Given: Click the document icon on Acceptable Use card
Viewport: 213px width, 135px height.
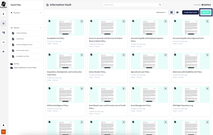Looking at the screenshot, I should (49, 21).
